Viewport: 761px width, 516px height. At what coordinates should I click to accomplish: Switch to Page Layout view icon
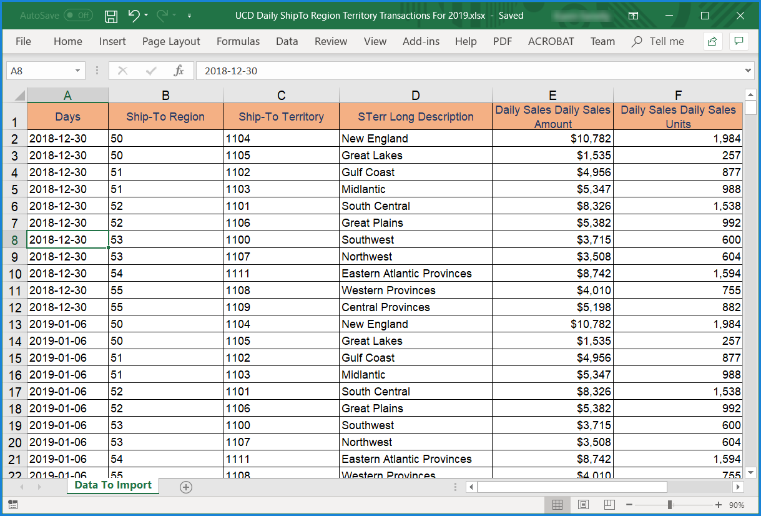pos(584,505)
